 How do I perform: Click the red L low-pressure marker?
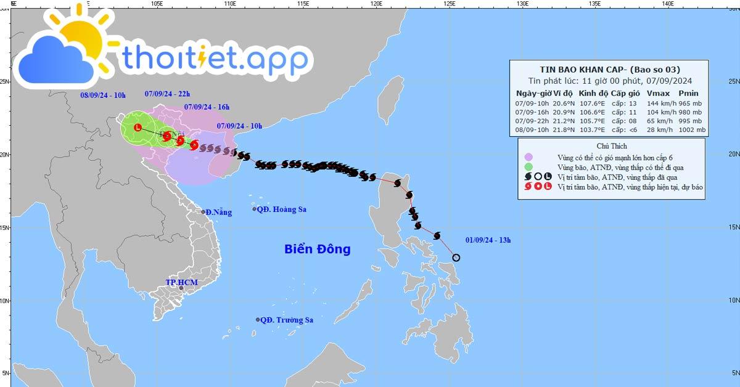[138, 128]
